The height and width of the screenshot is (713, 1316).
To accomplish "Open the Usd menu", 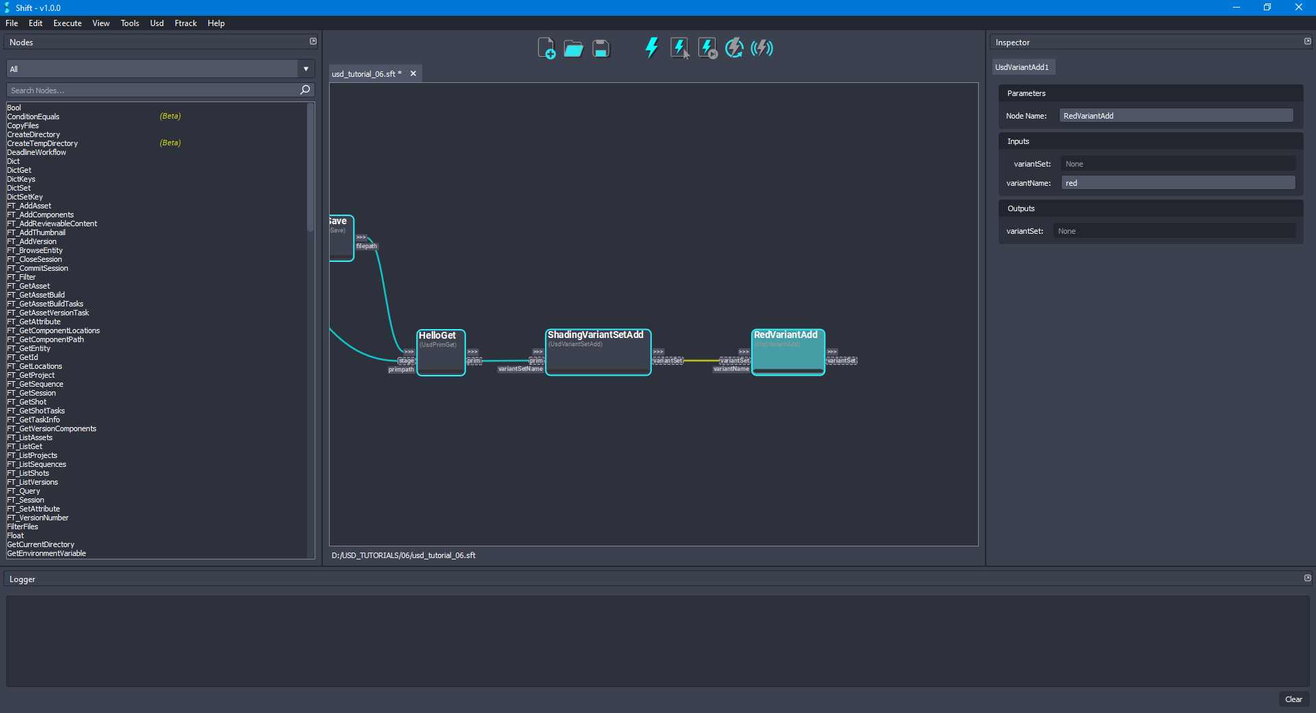I will [156, 23].
